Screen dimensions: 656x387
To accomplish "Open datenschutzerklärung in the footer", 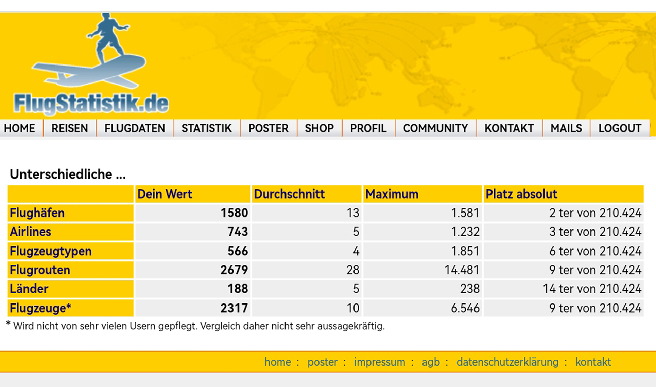I will pos(507,362).
